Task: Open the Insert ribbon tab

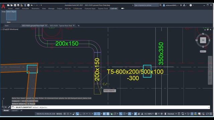Action: click(x=17, y=8)
